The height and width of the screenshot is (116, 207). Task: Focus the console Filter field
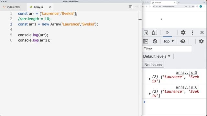167,49
